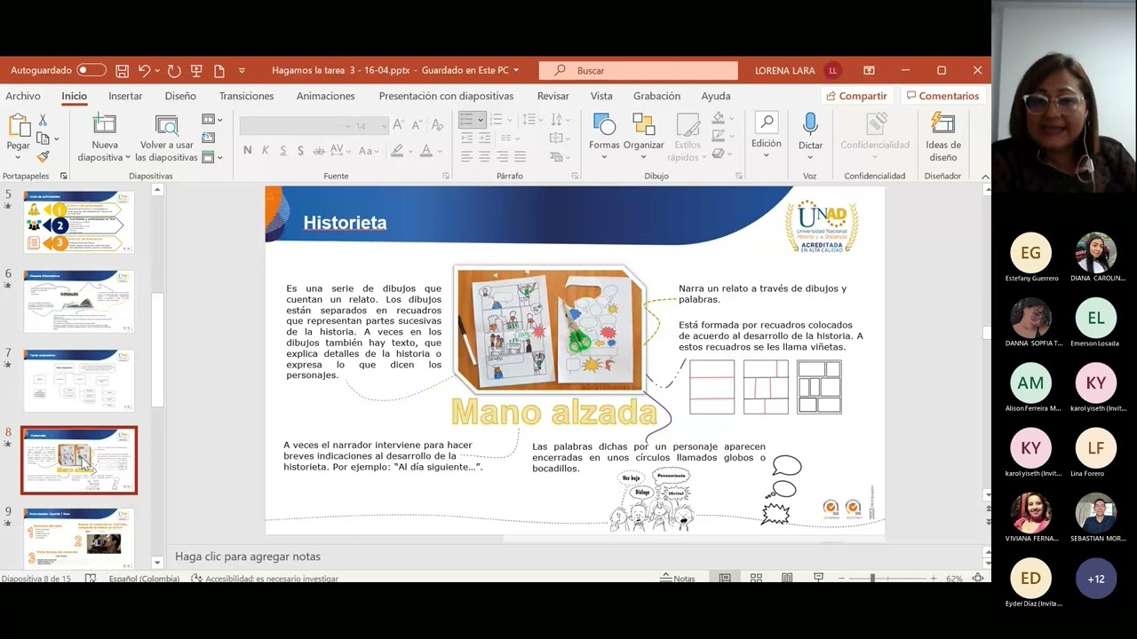Increase the font size
This screenshot has width=1137, height=639.
[x=400, y=125]
